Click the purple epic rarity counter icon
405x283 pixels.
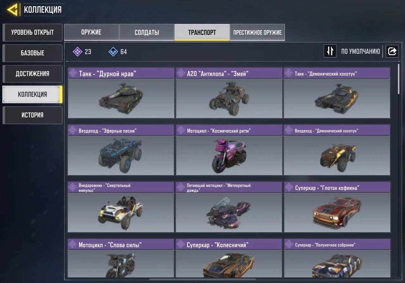(78, 52)
